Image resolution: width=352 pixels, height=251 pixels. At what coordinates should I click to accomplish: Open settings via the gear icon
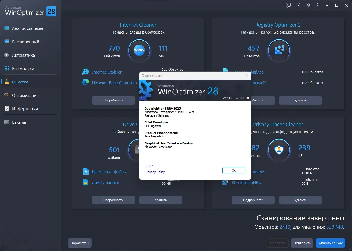click(x=308, y=5)
